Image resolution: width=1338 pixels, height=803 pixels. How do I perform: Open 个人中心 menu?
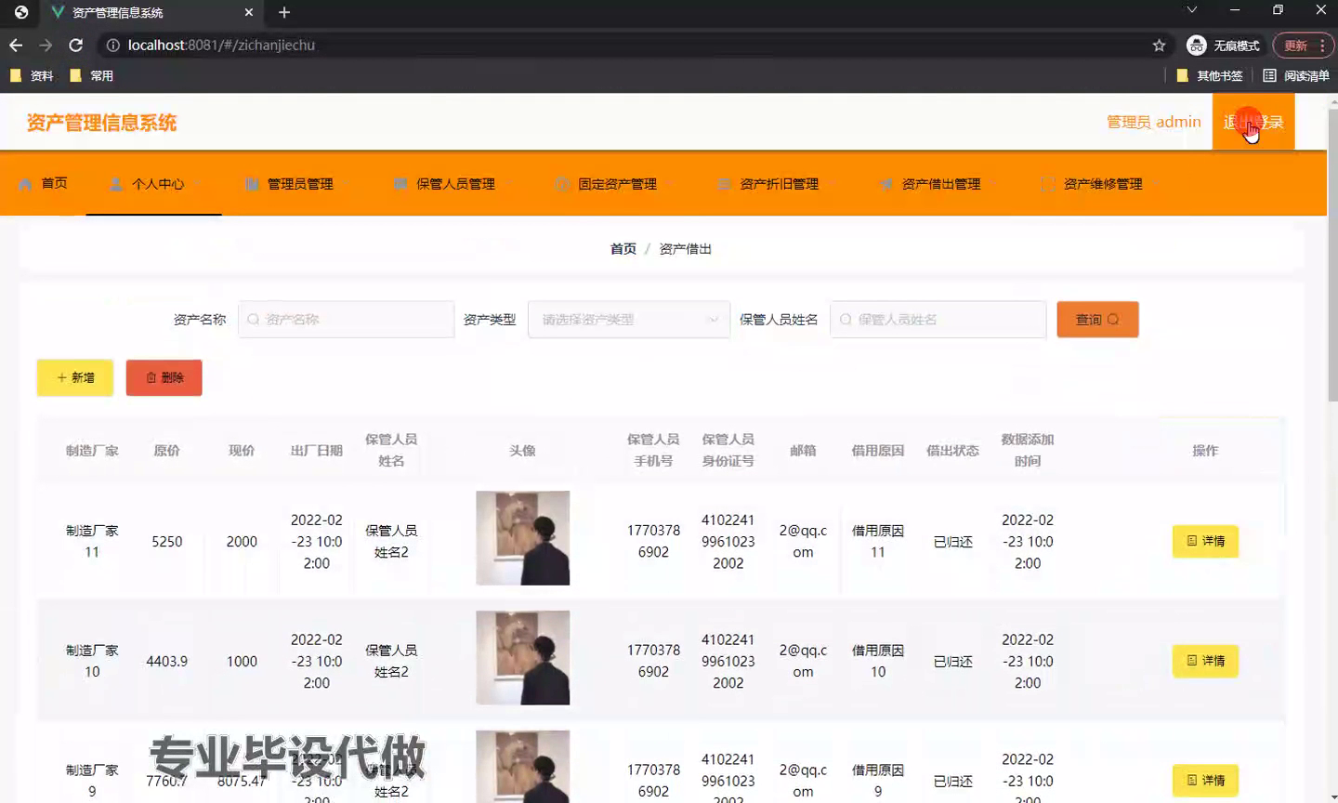(x=153, y=183)
